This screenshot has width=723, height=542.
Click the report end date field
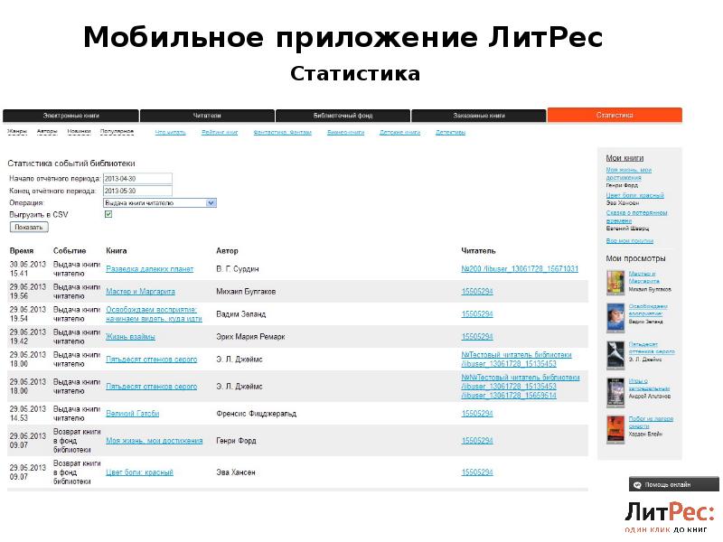pos(137,191)
